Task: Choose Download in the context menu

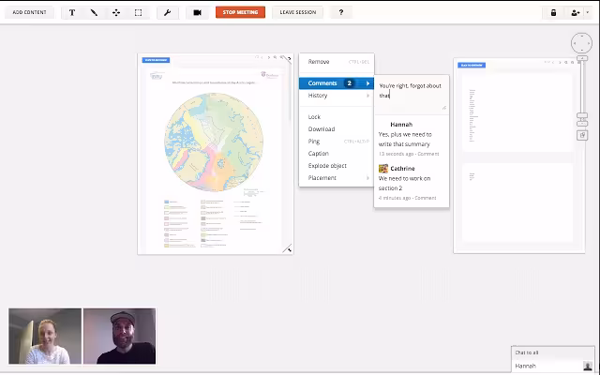Action: coord(337,129)
